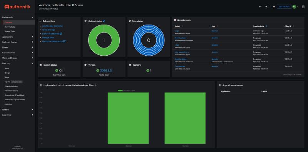
Task: Open the user menu caret beside avatar
Action: (297, 7)
